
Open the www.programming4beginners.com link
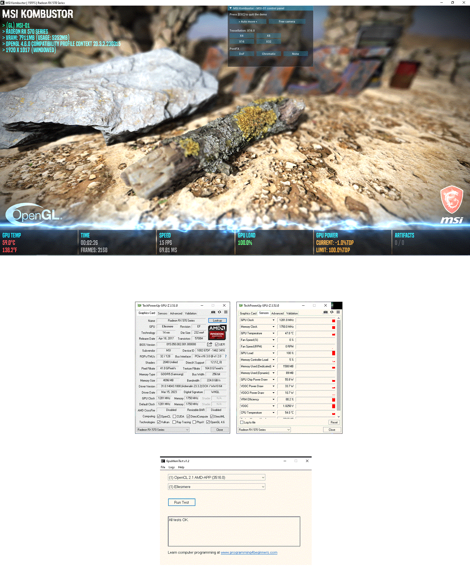tap(249, 552)
